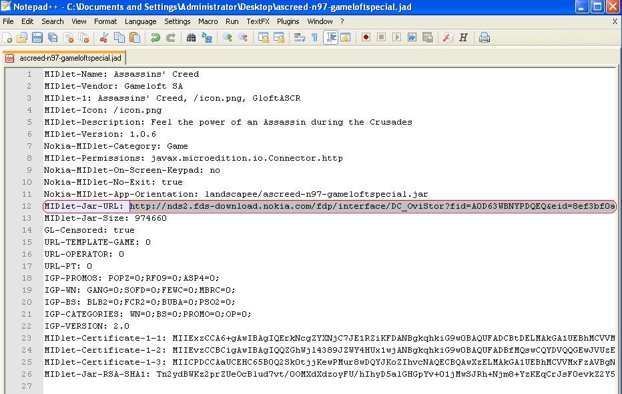Click the GL-Censored: true line
Image resolution: width=622 pixels, height=394 pixels.
pos(89,230)
